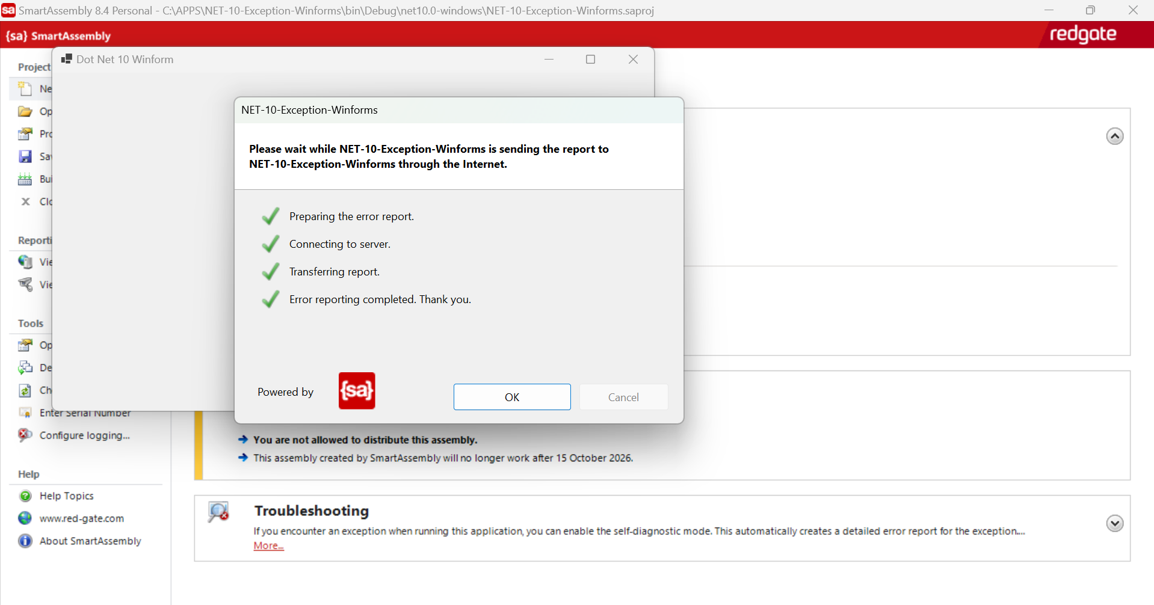The height and width of the screenshot is (605, 1154).
Task: Open Help Topics icon in sidebar
Action: pos(25,496)
